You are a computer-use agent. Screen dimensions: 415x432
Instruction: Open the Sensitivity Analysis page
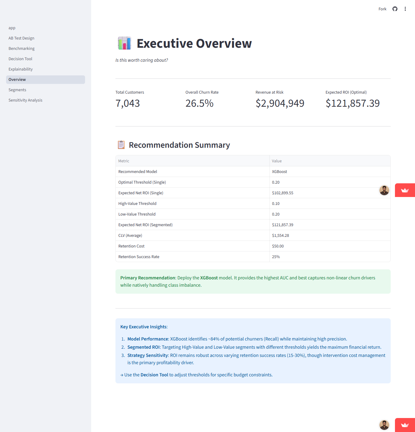click(46, 100)
